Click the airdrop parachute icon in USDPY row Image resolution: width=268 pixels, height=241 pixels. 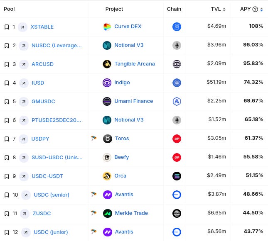click(93, 138)
